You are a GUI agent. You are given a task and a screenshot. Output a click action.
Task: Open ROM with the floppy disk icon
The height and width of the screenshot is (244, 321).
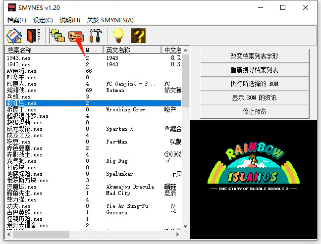14,36
